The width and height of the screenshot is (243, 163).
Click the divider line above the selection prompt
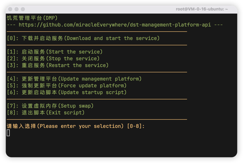97,119
